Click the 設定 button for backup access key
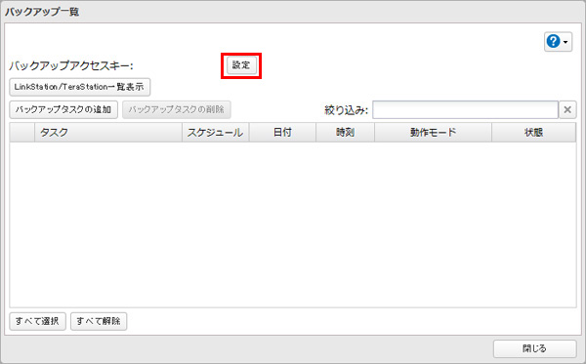The width and height of the screenshot is (586, 364). coord(241,65)
